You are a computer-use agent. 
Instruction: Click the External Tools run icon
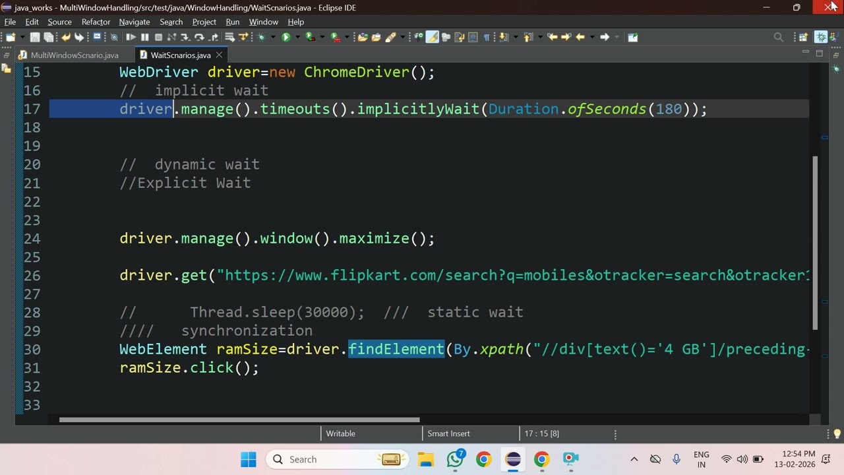coord(336,37)
